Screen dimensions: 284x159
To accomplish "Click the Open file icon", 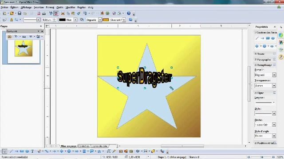I will (12, 13).
